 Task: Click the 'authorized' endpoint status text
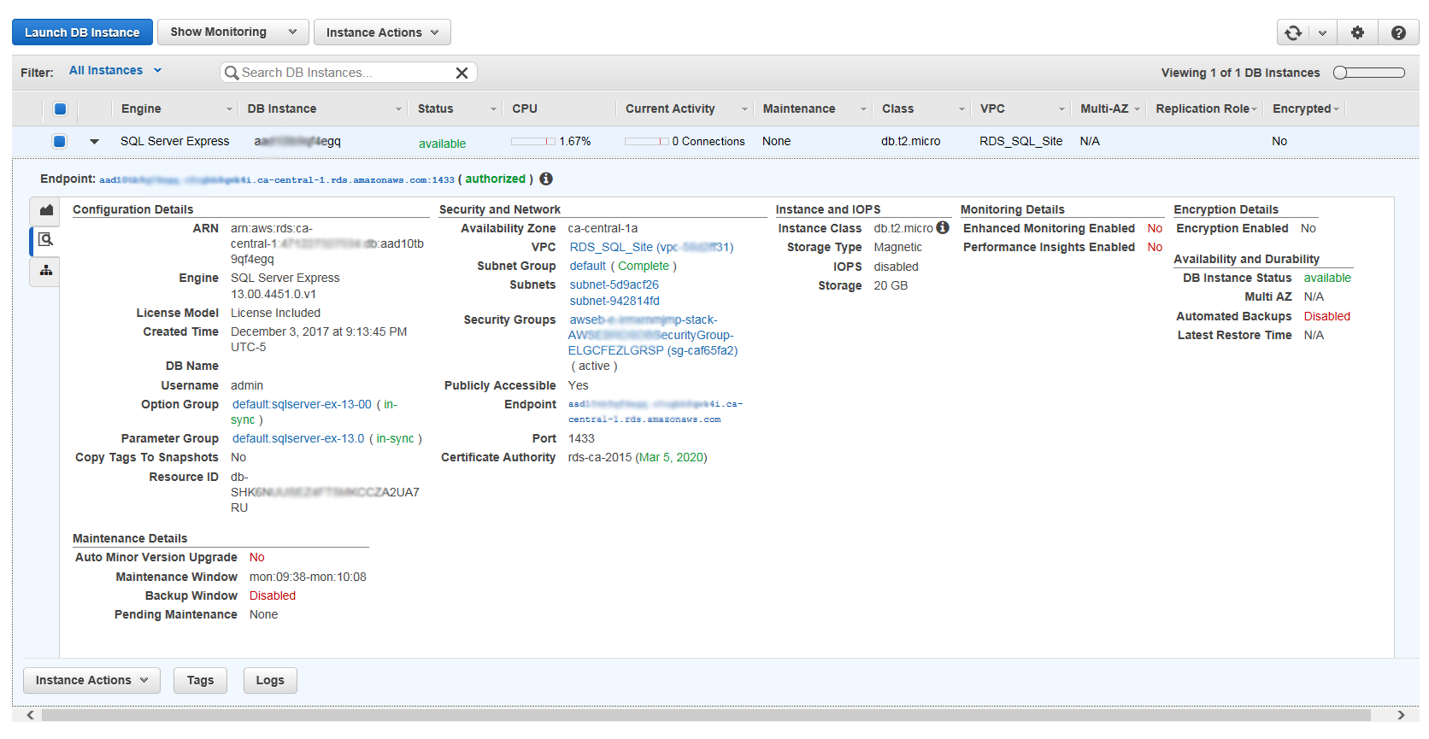(495, 179)
